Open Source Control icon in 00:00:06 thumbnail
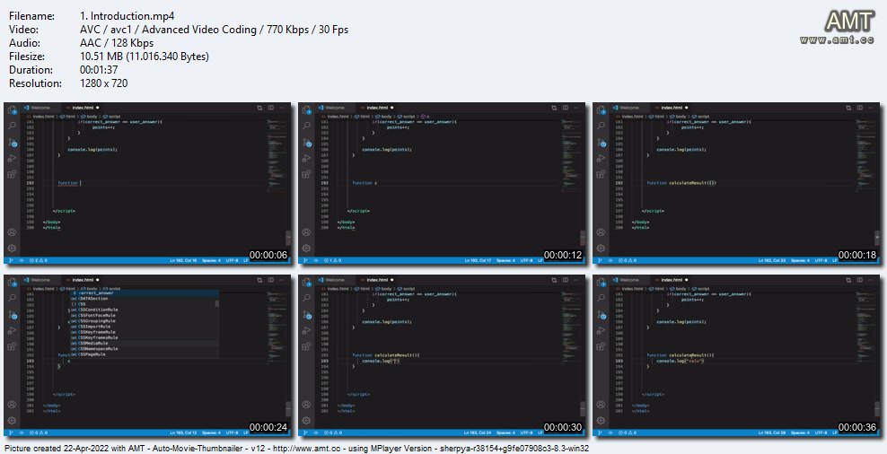 (x=12, y=142)
